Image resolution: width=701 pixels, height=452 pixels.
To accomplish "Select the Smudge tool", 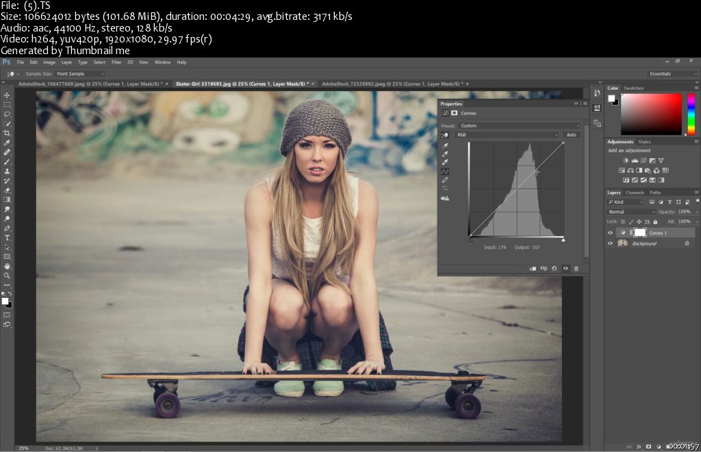I will tap(7, 210).
